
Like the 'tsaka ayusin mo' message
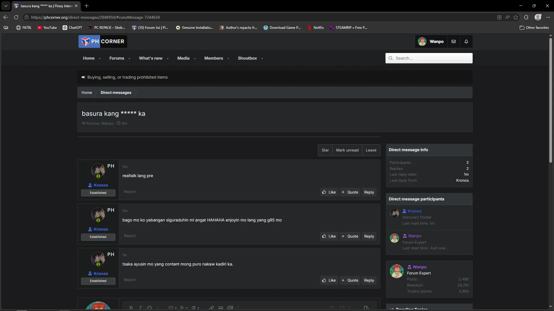pyautogui.click(x=329, y=280)
